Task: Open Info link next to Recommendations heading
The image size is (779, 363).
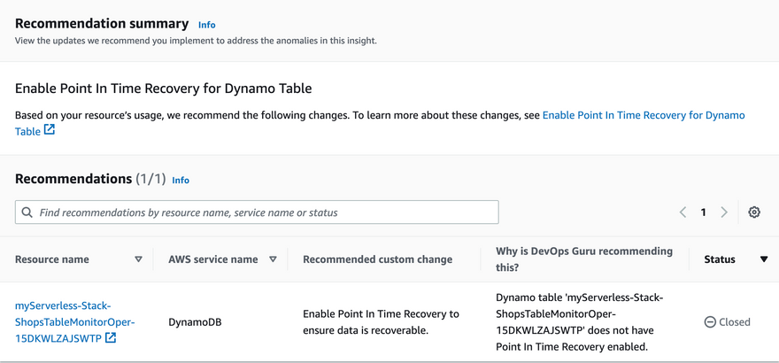Action: click(181, 180)
